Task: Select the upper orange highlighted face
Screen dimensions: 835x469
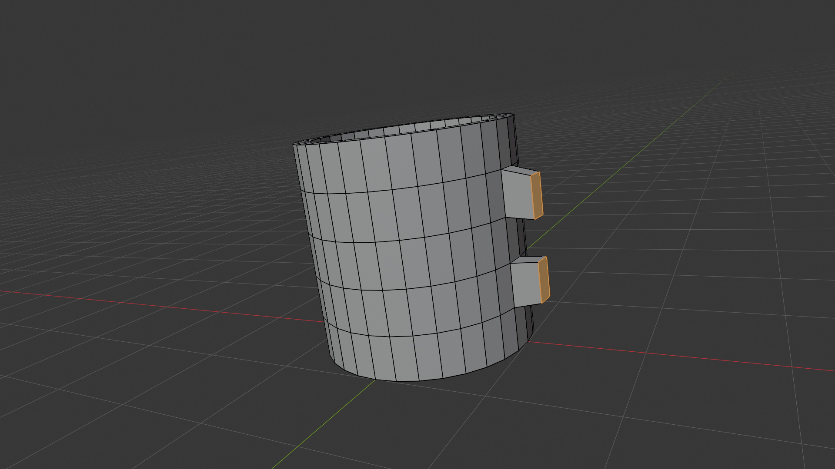Action: click(537, 195)
